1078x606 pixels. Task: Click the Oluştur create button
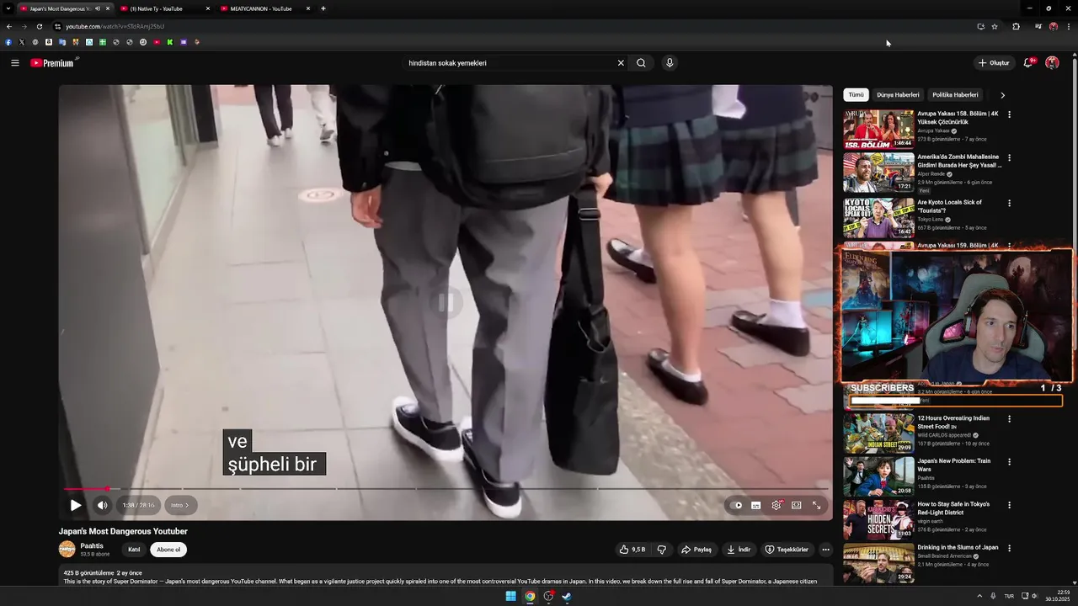click(x=994, y=63)
